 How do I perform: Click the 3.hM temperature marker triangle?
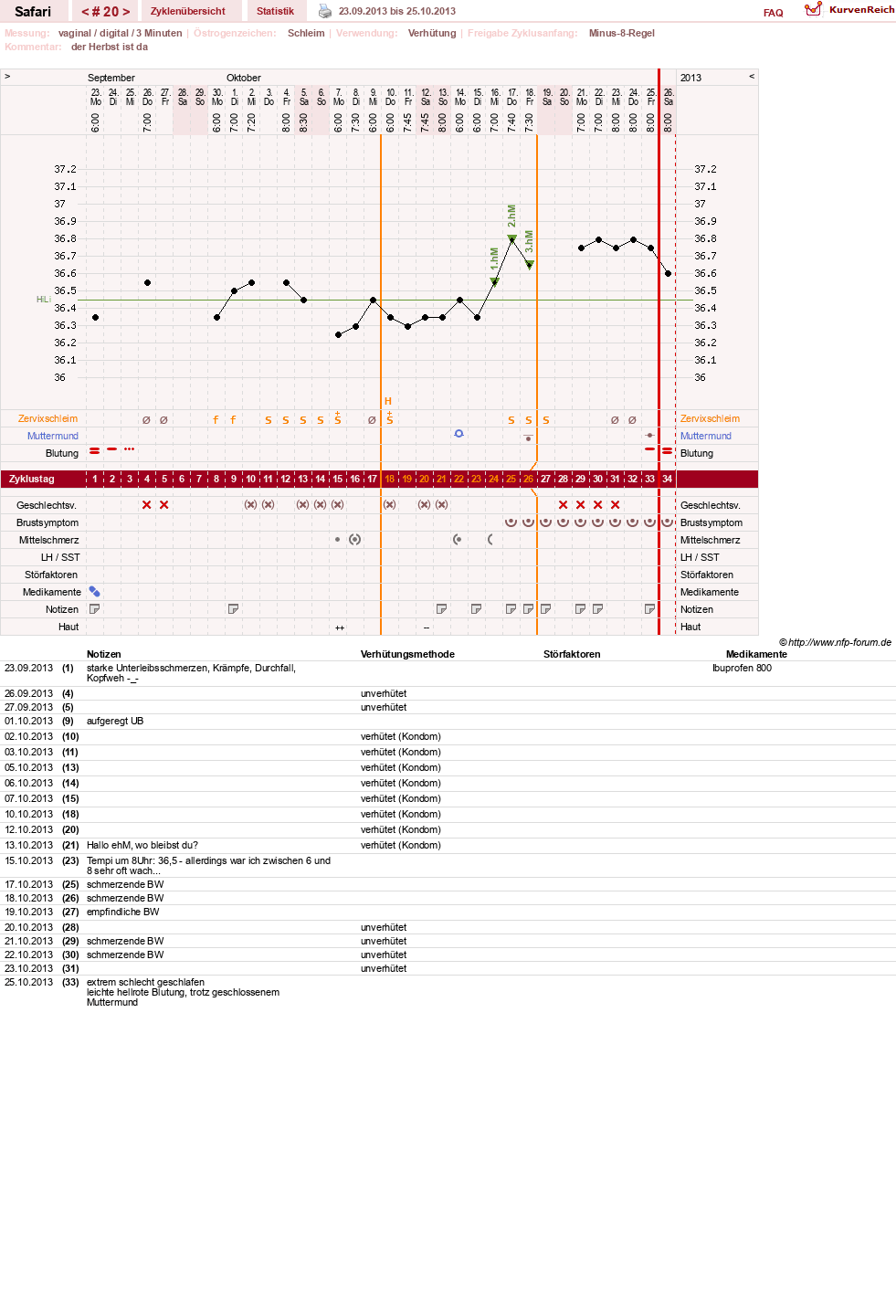tap(530, 265)
